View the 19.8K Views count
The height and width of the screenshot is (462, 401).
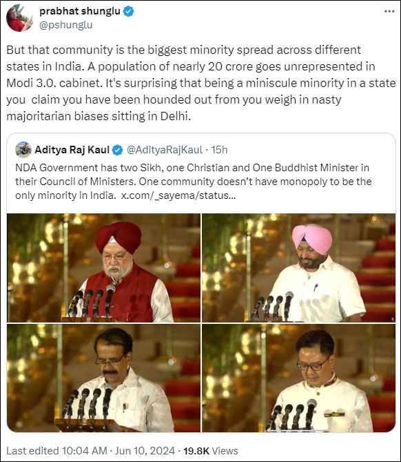(x=211, y=451)
